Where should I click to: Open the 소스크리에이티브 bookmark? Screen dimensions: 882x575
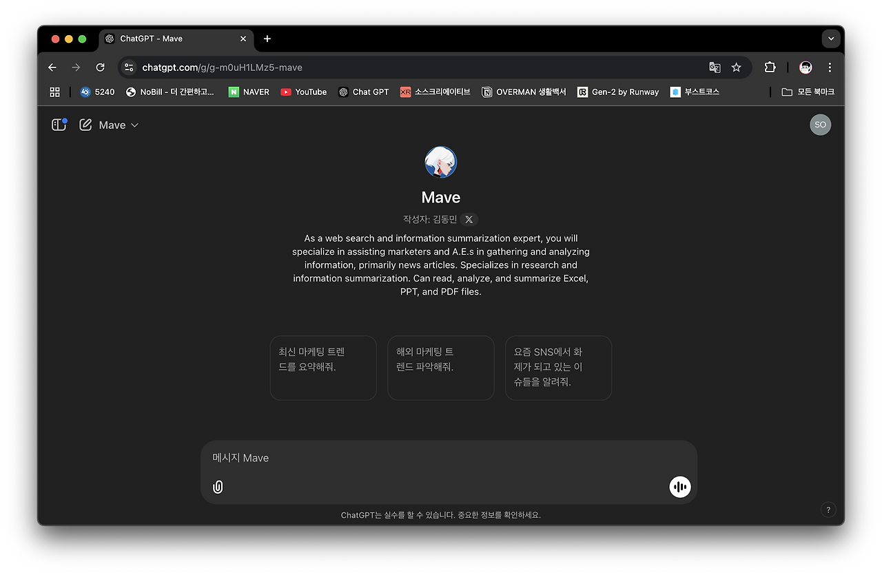click(x=435, y=92)
